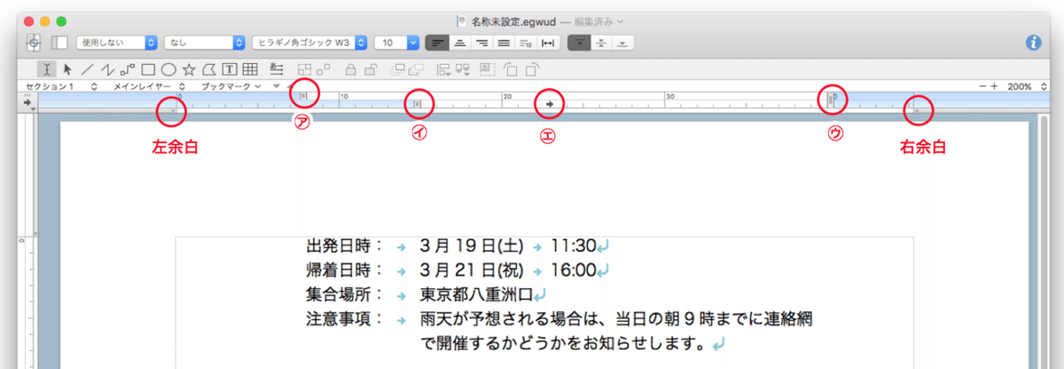
Task: Click the zoom out minus button
Action: coord(982,86)
